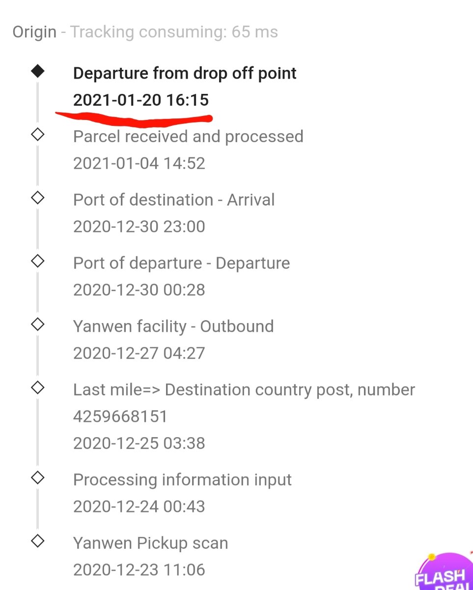473x590 pixels.
Task: Tap the filled diamond marker for latest status
Action: click(37, 71)
